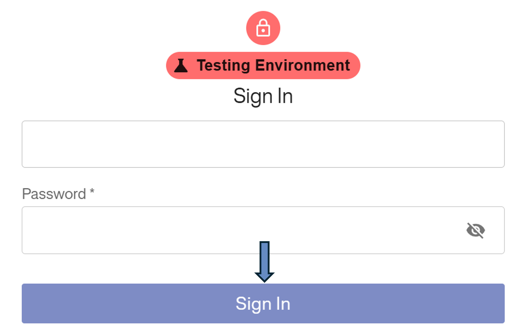Click the word Environment in the red badge
517x328 pixels.
pyautogui.click(x=302, y=65)
